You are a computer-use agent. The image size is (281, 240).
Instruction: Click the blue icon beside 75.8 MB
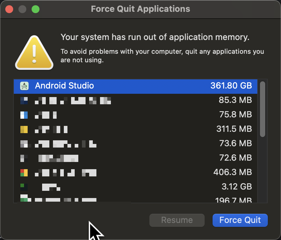(24, 115)
